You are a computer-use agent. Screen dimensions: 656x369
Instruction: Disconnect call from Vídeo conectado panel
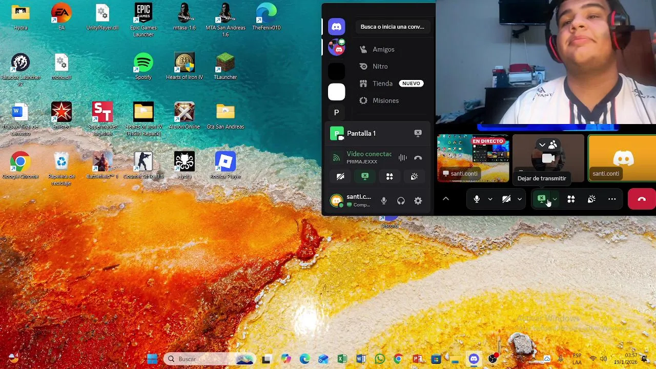pyautogui.click(x=418, y=158)
